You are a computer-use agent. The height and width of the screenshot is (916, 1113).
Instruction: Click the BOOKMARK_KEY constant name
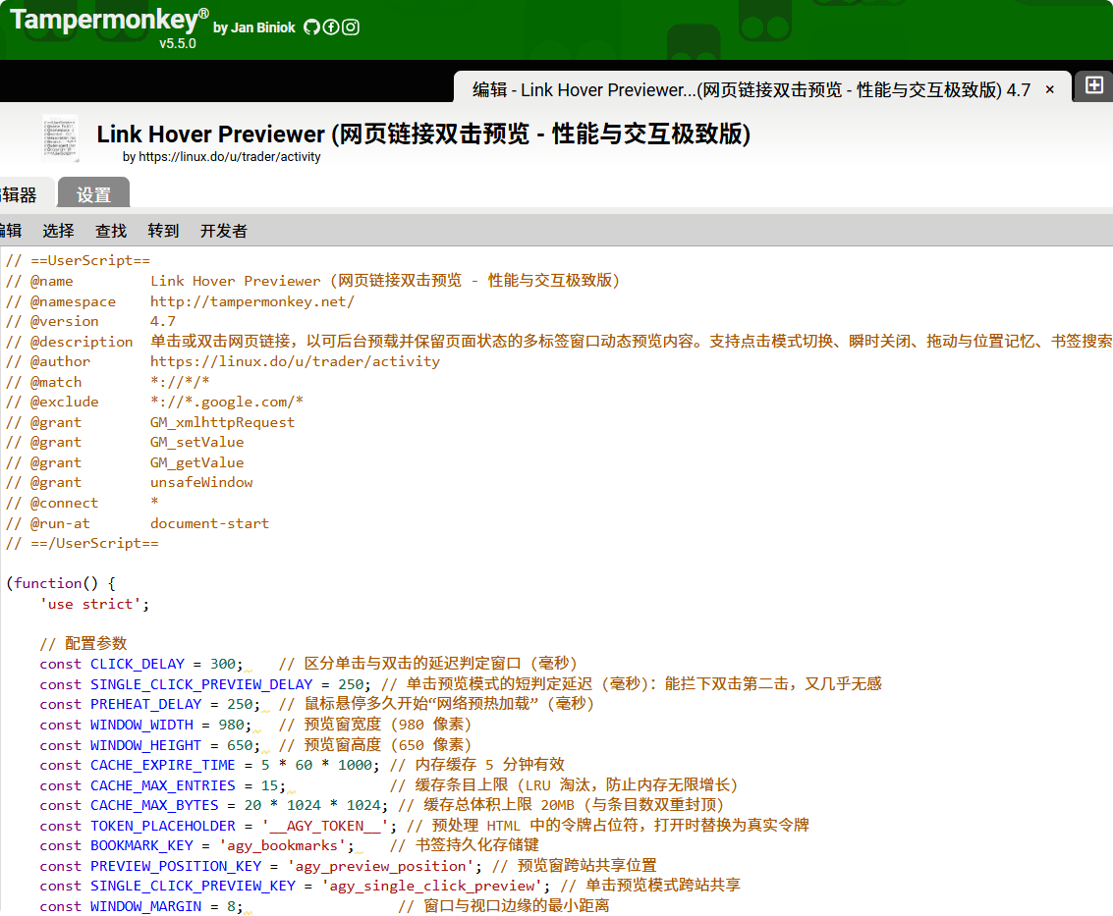click(x=141, y=846)
